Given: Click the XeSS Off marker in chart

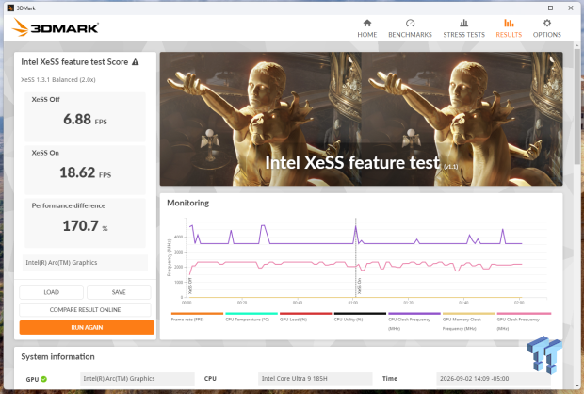Looking at the screenshot, I should coord(190,286).
